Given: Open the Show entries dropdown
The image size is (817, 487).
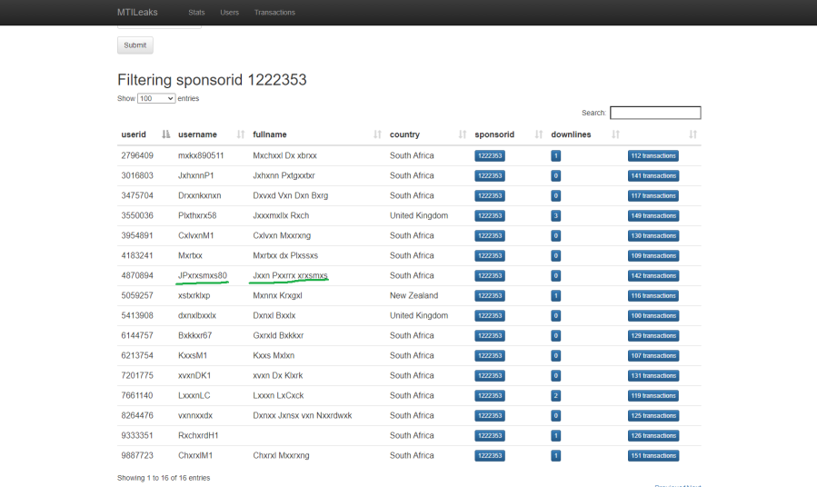Looking at the screenshot, I should pyautogui.click(x=156, y=98).
